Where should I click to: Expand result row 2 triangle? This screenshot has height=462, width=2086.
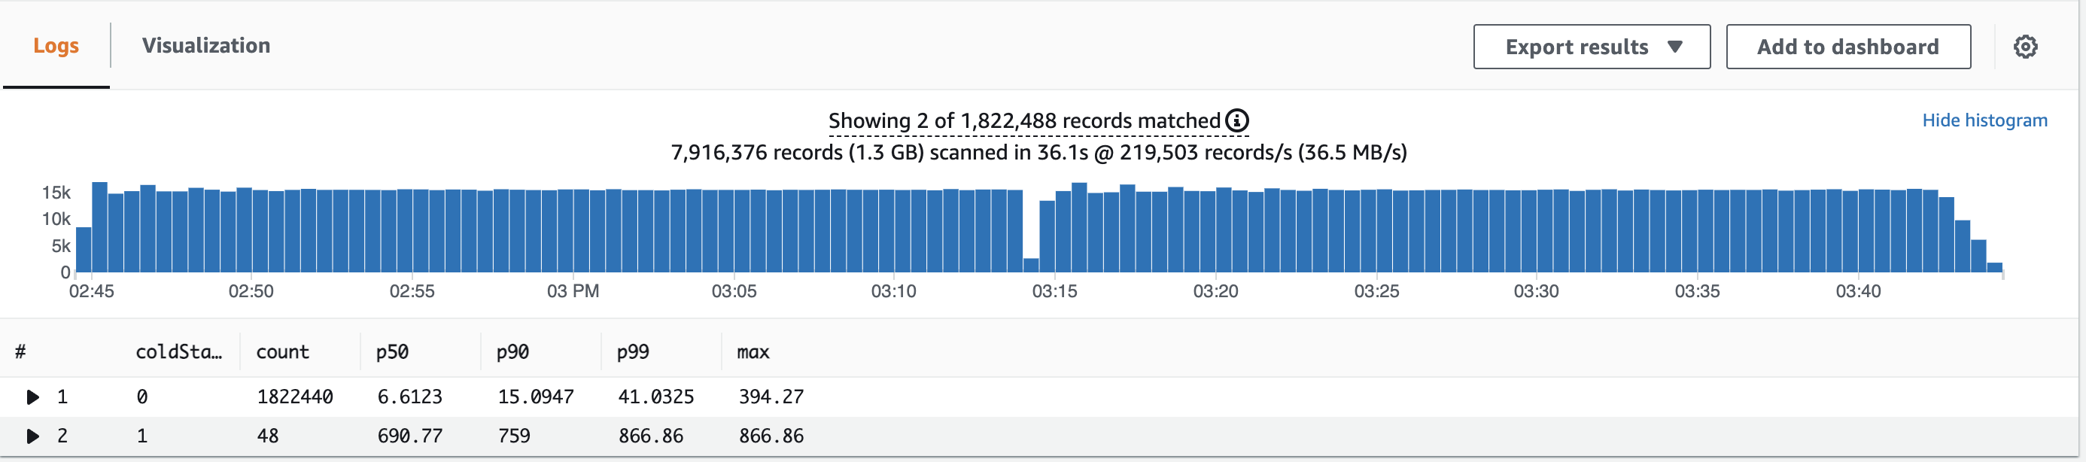(x=32, y=436)
